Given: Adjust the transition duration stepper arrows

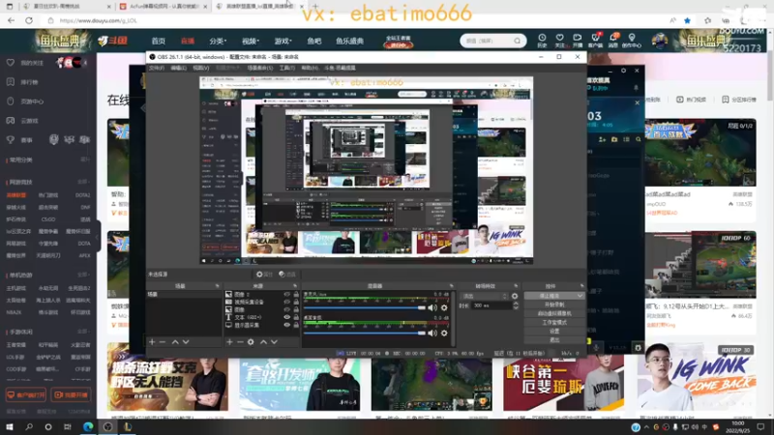Looking at the screenshot, I should (x=516, y=305).
